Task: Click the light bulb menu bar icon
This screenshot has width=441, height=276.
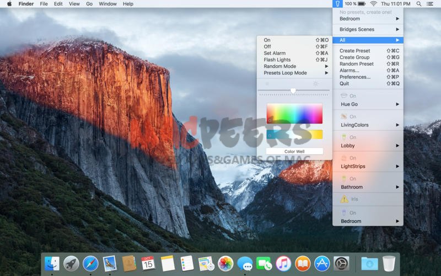Action: (x=337, y=4)
